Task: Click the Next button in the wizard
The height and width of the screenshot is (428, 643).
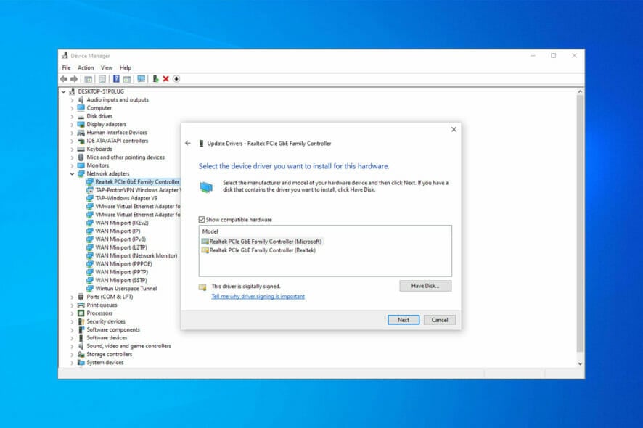Action: (404, 320)
